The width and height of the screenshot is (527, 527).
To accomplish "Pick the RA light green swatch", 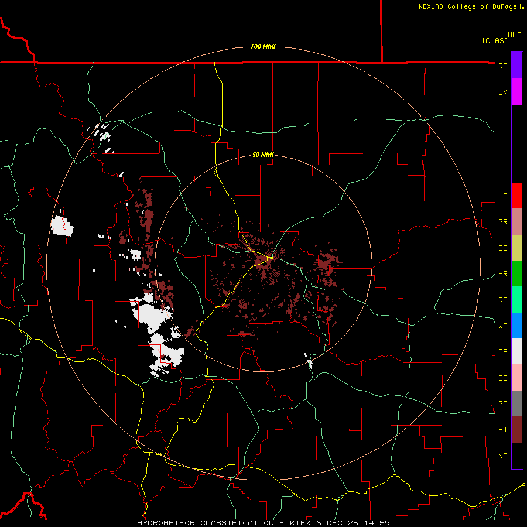I will point(517,300).
